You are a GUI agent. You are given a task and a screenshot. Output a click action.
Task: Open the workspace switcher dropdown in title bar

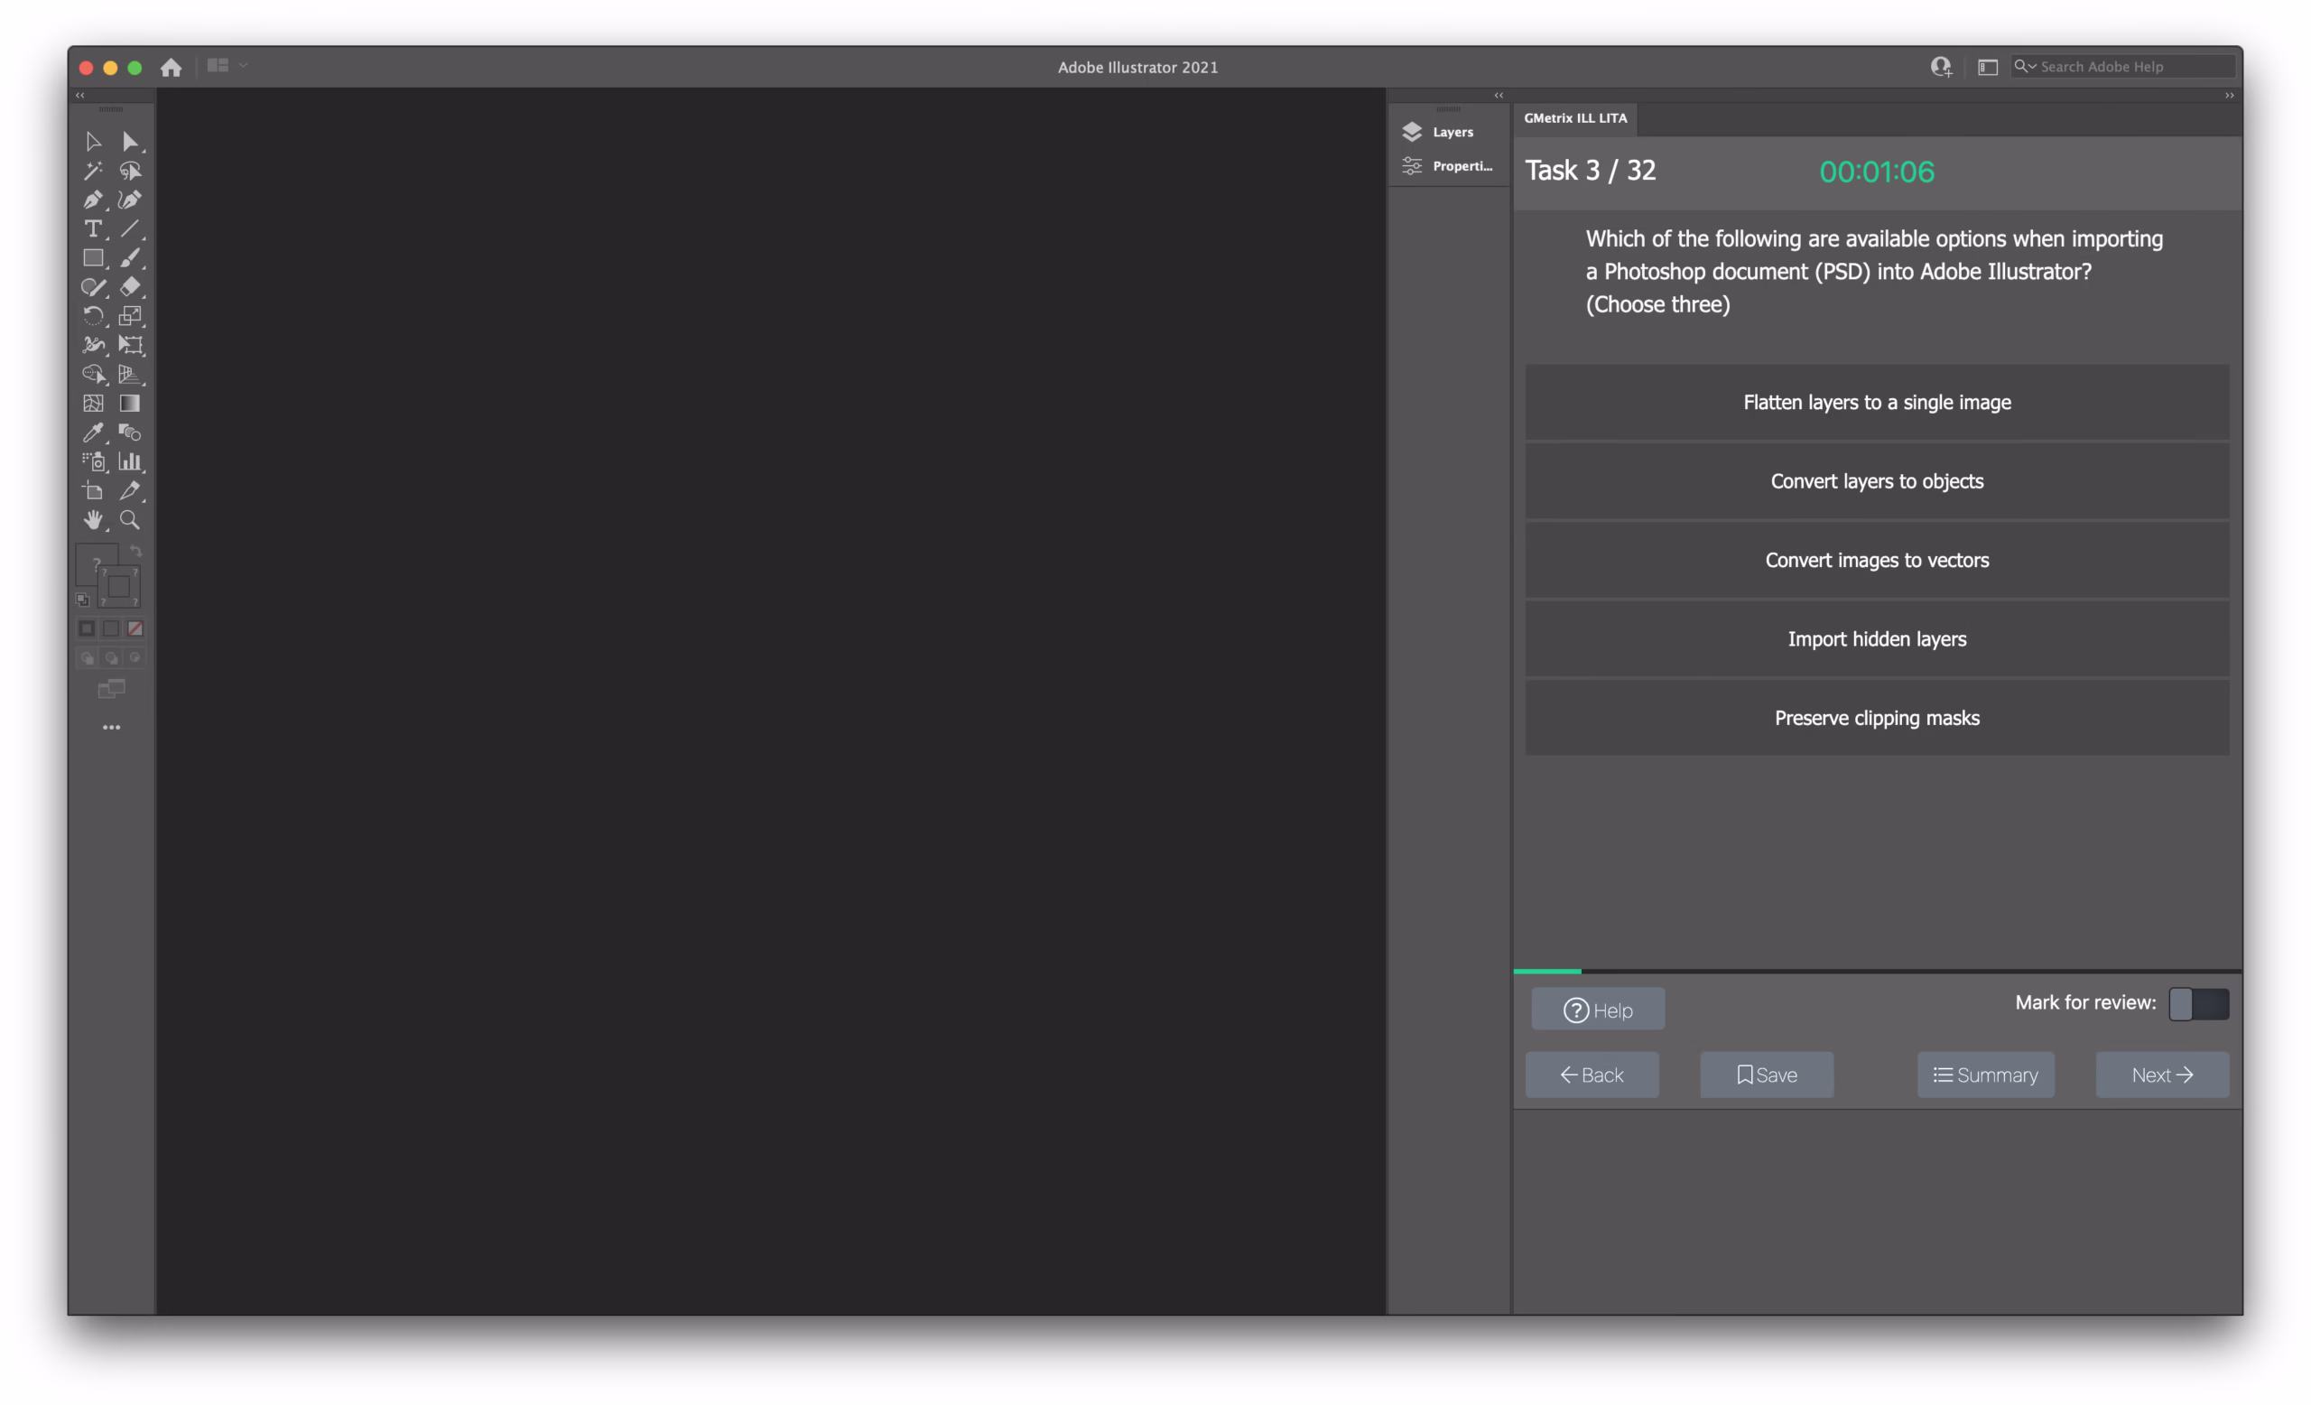pyautogui.click(x=227, y=66)
